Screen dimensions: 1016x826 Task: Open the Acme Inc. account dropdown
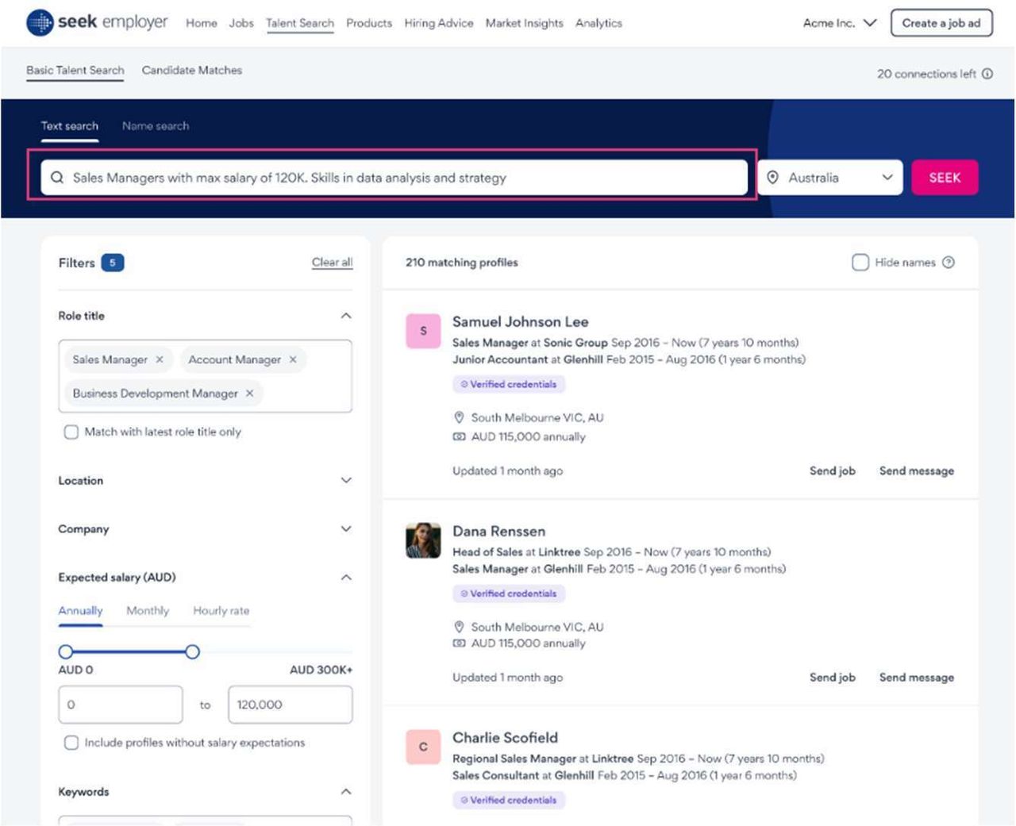click(840, 23)
